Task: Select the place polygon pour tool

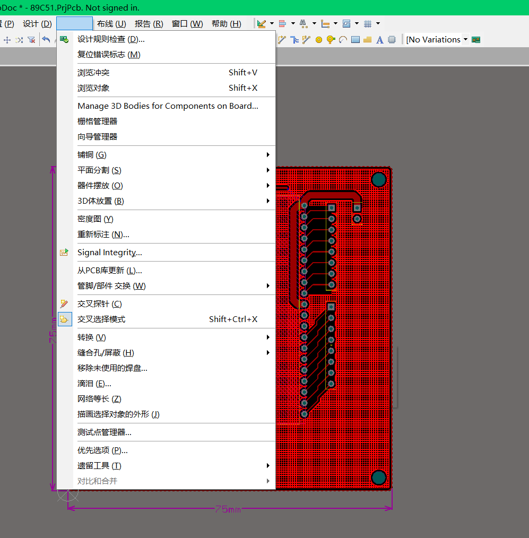Action: tap(367, 40)
